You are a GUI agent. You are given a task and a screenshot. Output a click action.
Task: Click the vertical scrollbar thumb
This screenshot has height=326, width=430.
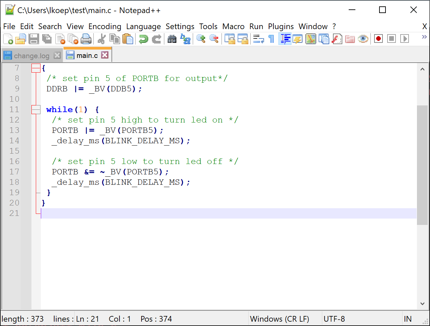[422, 165]
